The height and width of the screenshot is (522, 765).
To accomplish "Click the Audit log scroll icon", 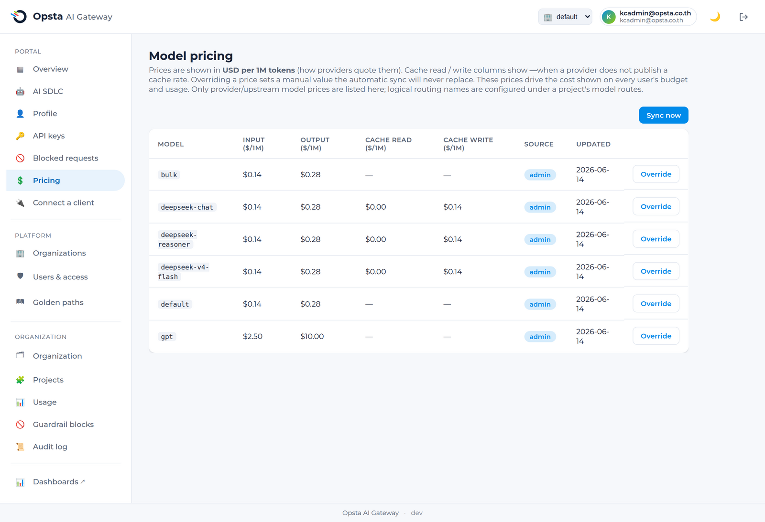I will tap(20, 447).
